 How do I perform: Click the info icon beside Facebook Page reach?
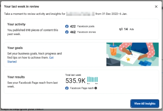pos(96,88)
